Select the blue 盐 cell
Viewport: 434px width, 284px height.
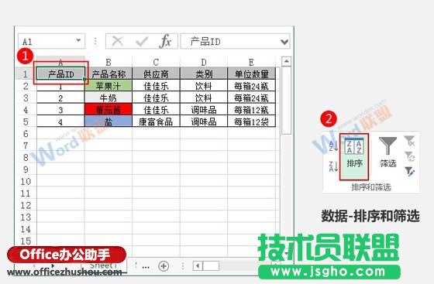(108, 121)
